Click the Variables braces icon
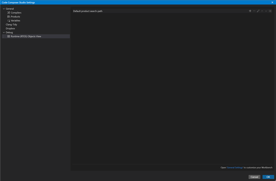 coord(9,21)
